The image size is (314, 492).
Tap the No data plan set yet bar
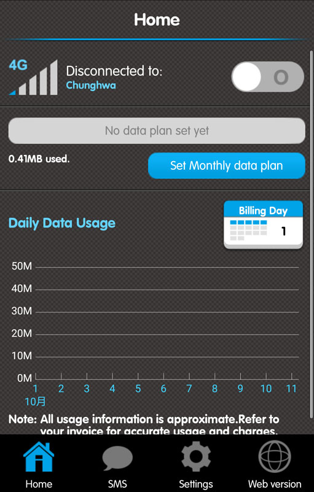[x=157, y=131]
